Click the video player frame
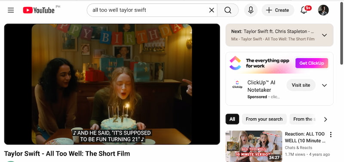344x162 pixels. [112, 84]
